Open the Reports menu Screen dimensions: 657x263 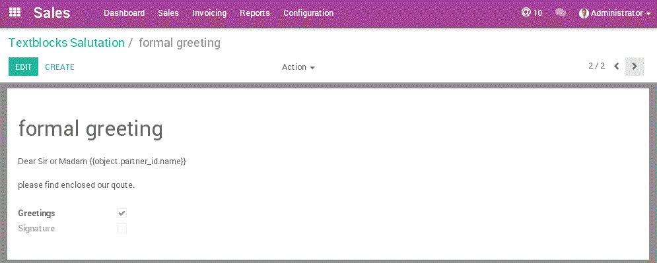coord(255,13)
